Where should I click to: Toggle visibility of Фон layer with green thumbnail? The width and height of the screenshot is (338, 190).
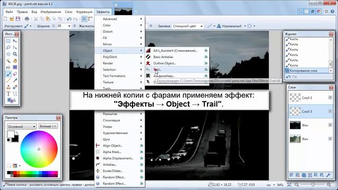pos(330,139)
